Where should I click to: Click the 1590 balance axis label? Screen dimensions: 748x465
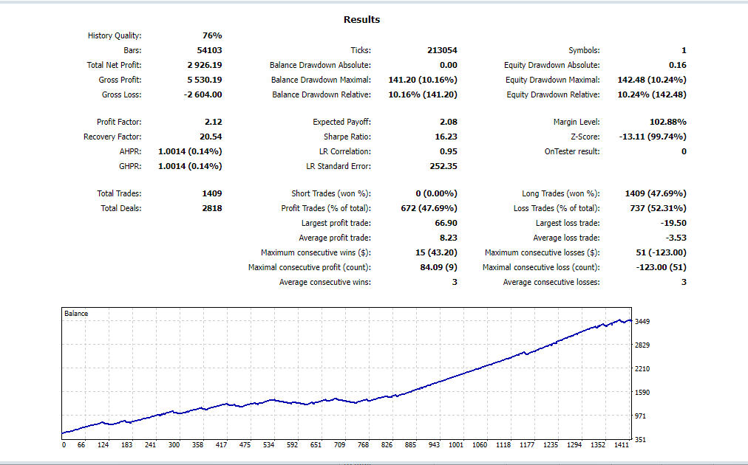pos(642,393)
